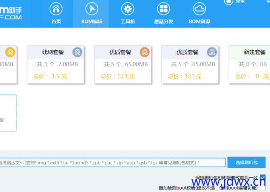270x192 pixels.
Task: Click 共 0 个 ,0B text
Action: pyautogui.click(x=253, y=65)
